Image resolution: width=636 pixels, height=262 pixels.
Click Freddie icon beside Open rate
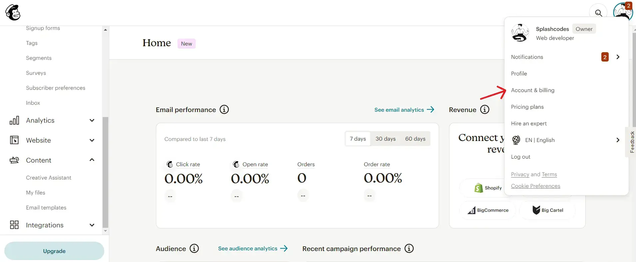coord(236,164)
